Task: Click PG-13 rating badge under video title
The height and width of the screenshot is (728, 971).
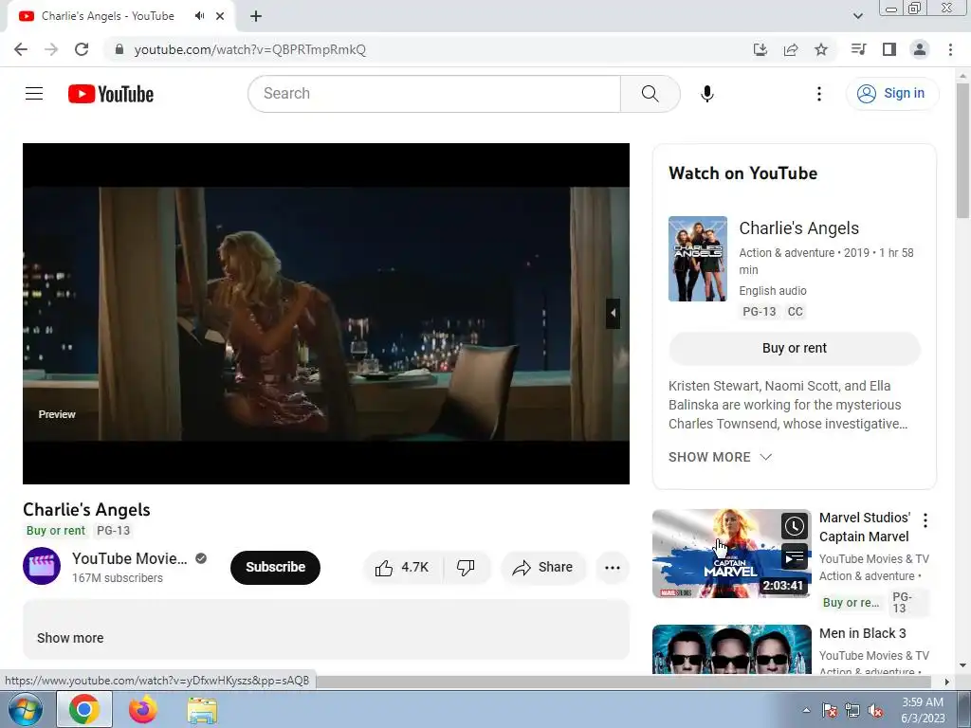Action: [x=114, y=531]
